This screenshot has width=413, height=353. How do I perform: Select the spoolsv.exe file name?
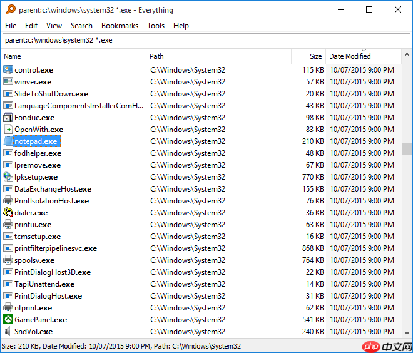pyautogui.click(x=34, y=260)
